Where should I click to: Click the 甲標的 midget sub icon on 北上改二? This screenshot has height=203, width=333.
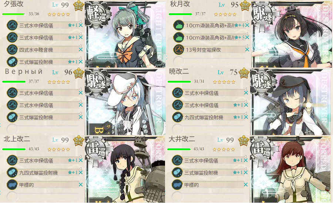point(12,185)
